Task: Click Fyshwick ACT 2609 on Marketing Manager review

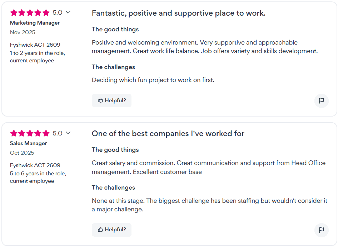Action: click(x=35, y=45)
